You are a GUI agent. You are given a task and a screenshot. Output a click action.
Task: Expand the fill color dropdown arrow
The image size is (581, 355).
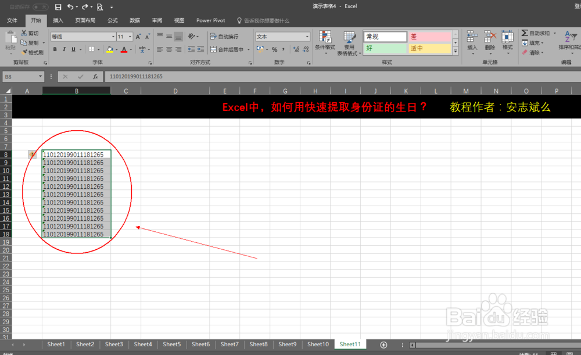click(116, 49)
